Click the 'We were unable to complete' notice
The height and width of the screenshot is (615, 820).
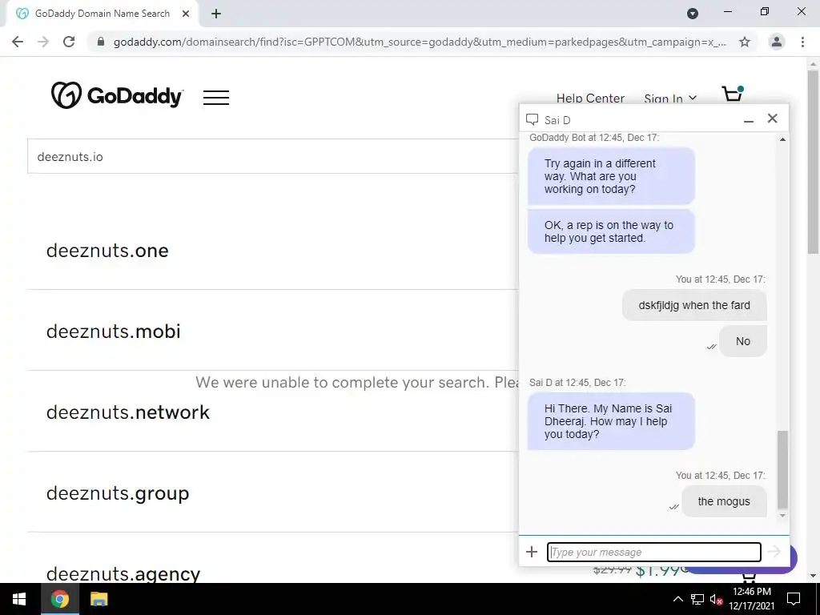[x=357, y=382]
